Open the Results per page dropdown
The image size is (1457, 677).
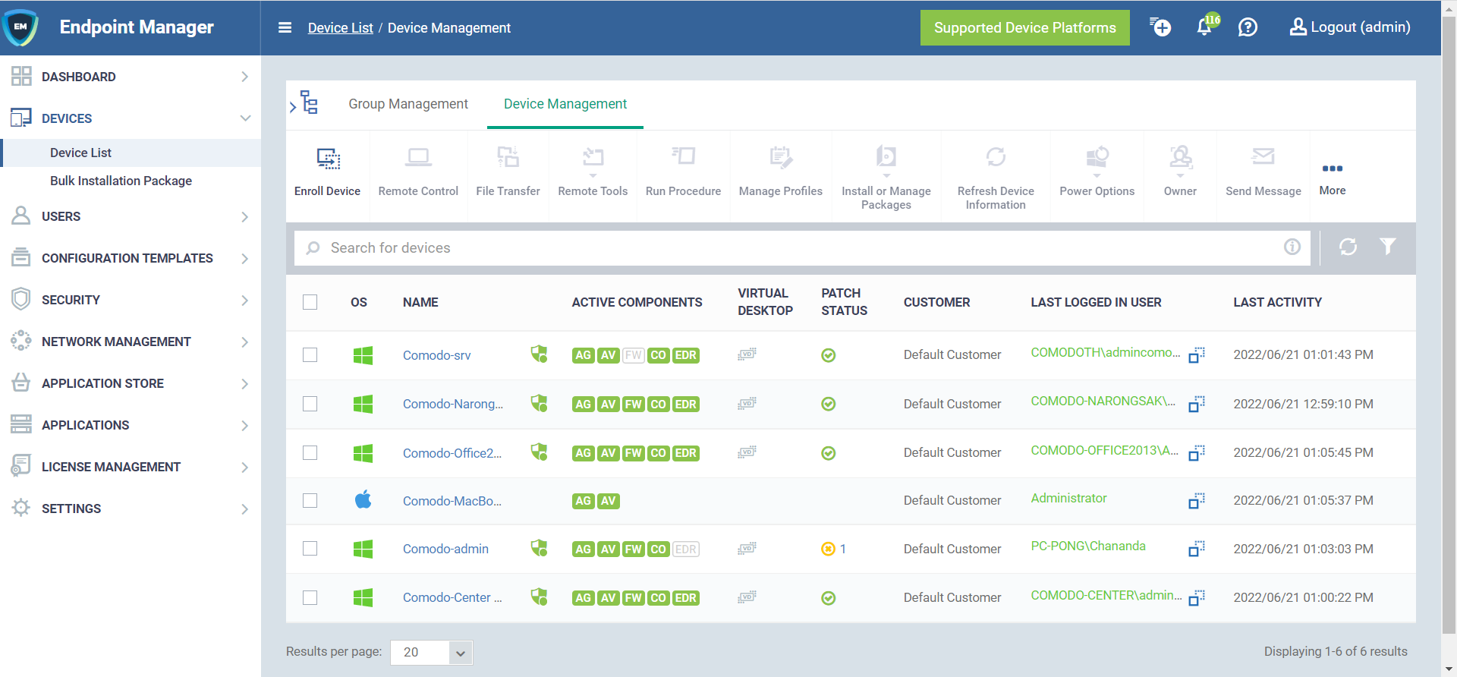pos(431,653)
